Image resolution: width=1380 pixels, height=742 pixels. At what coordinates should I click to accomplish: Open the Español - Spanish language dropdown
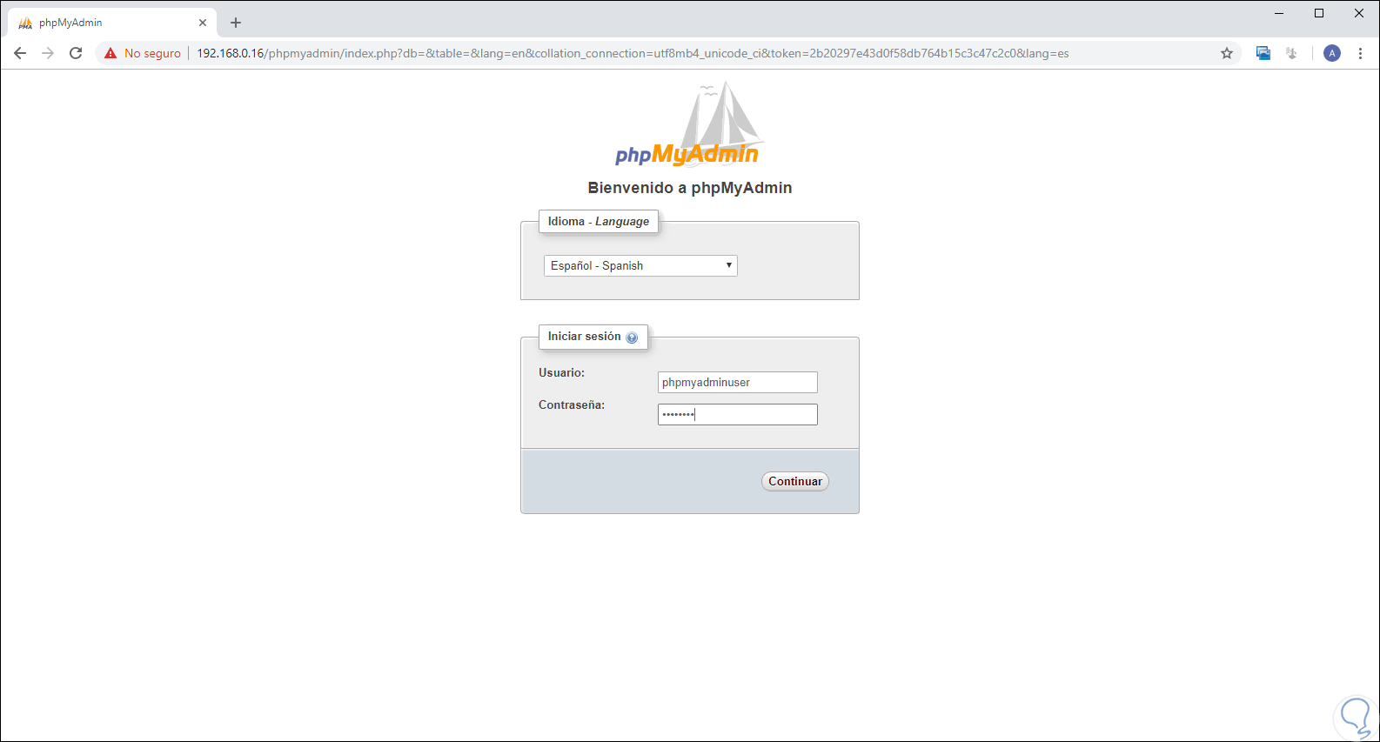tap(640, 265)
